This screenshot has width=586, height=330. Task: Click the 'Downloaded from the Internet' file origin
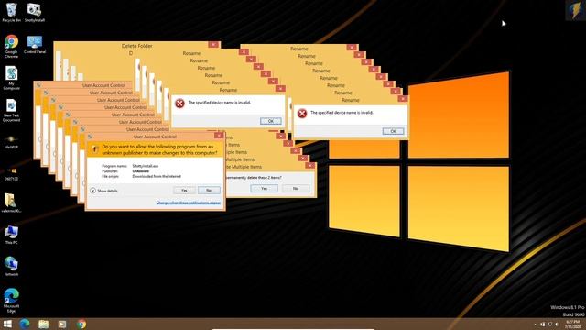pyautogui.click(x=157, y=176)
